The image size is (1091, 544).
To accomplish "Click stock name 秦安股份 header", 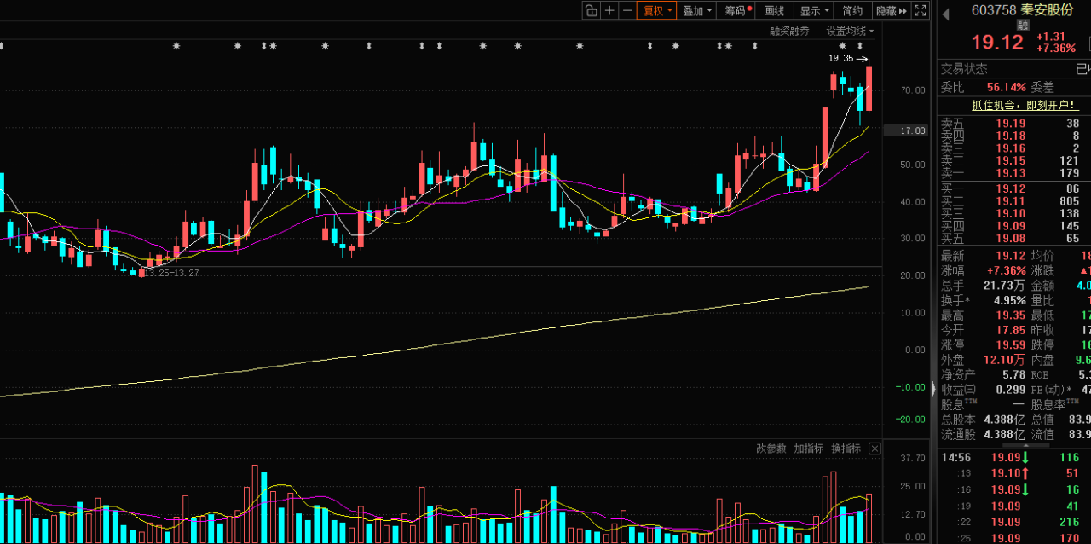I will (x=1047, y=10).
